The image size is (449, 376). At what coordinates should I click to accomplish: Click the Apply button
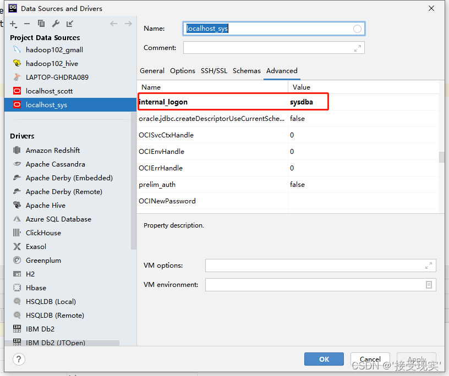coord(417,359)
